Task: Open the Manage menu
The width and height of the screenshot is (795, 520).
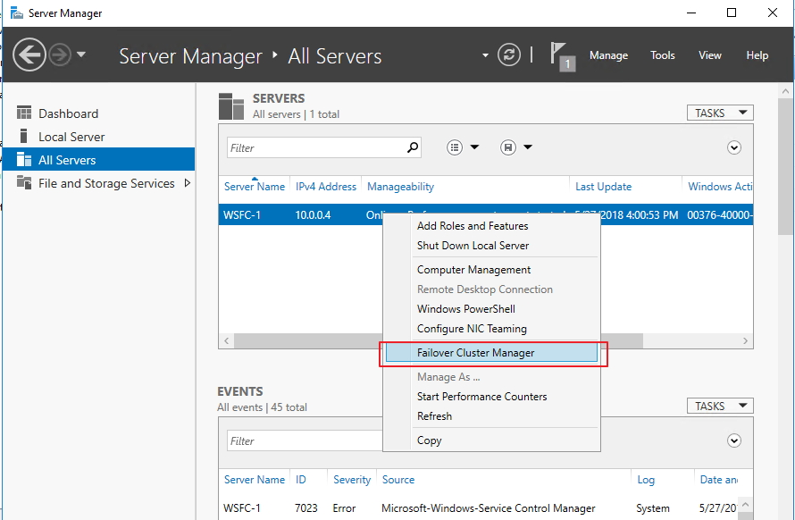Action: point(608,55)
